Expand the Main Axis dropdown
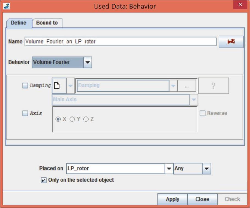250x208 pixels. (194, 100)
